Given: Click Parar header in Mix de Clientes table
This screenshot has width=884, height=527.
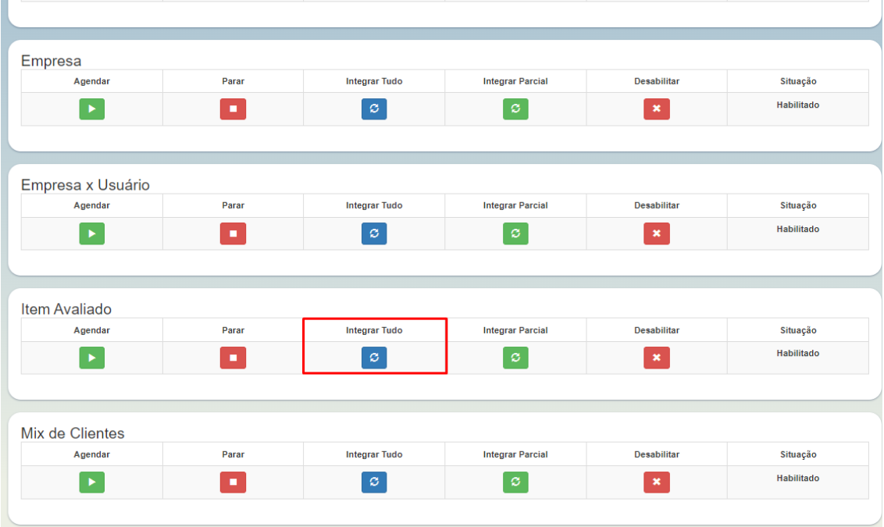Looking at the screenshot, I should click(233, 454).
